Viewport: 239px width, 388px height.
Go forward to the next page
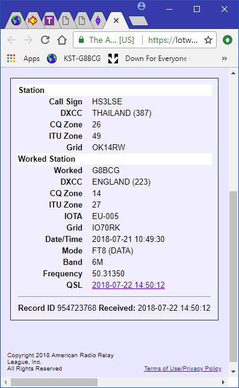coord(28,40)
